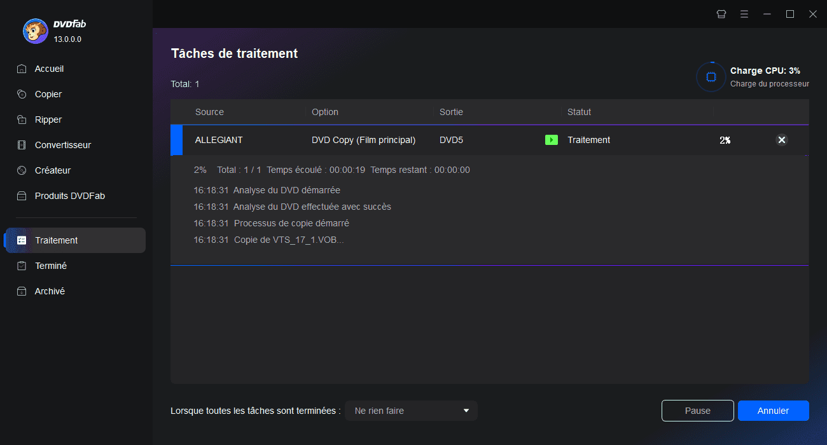Click the CPU load chip icon

coord(711,77)
